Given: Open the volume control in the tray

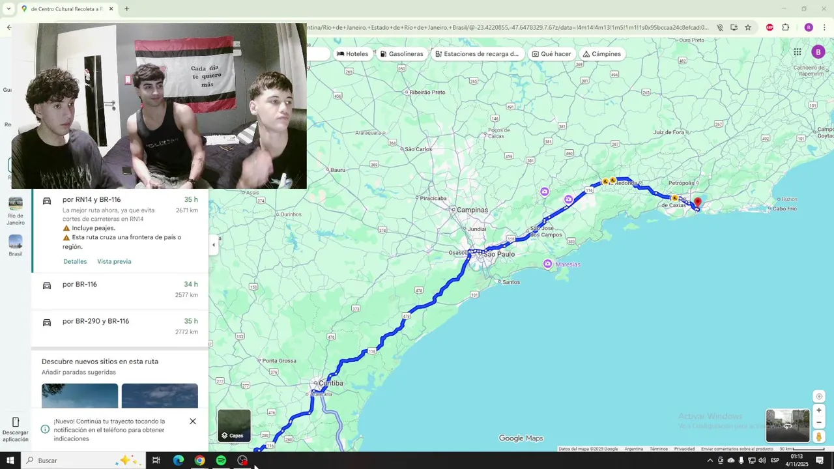Looking at the screenshot, I should [762, 461].
